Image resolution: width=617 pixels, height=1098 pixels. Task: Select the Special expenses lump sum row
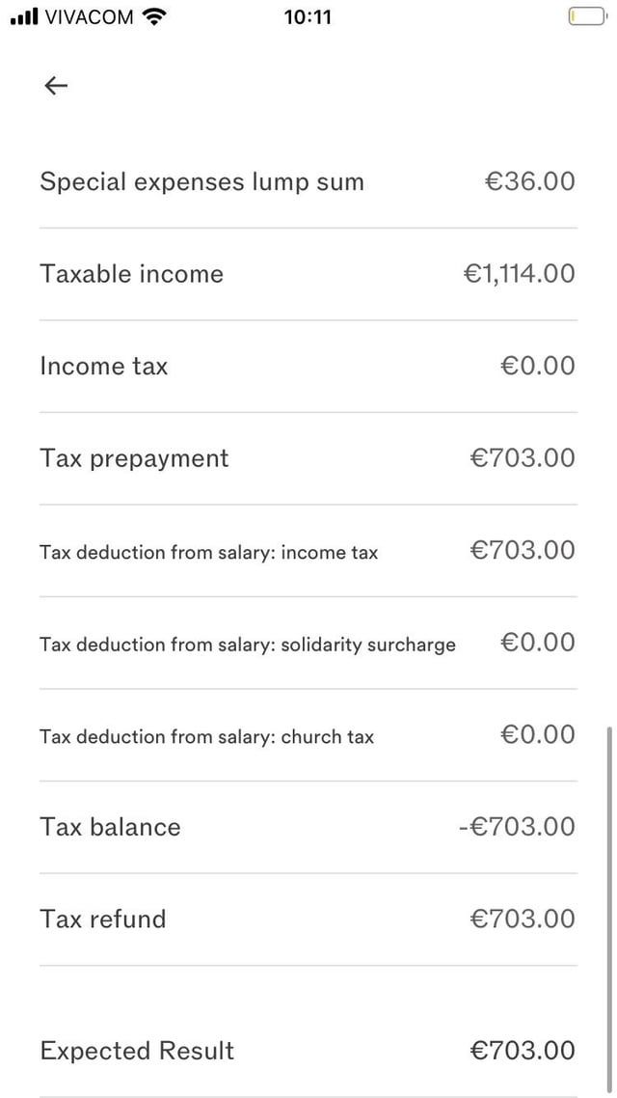tap(308, 182)
